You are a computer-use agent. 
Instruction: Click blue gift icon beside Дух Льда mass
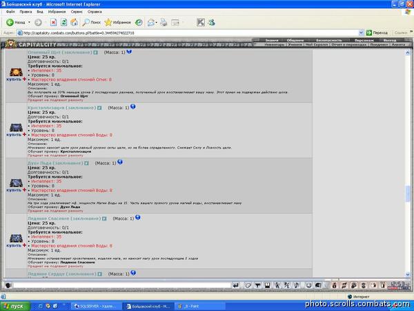pyautogui.click(x=120, y=162)
